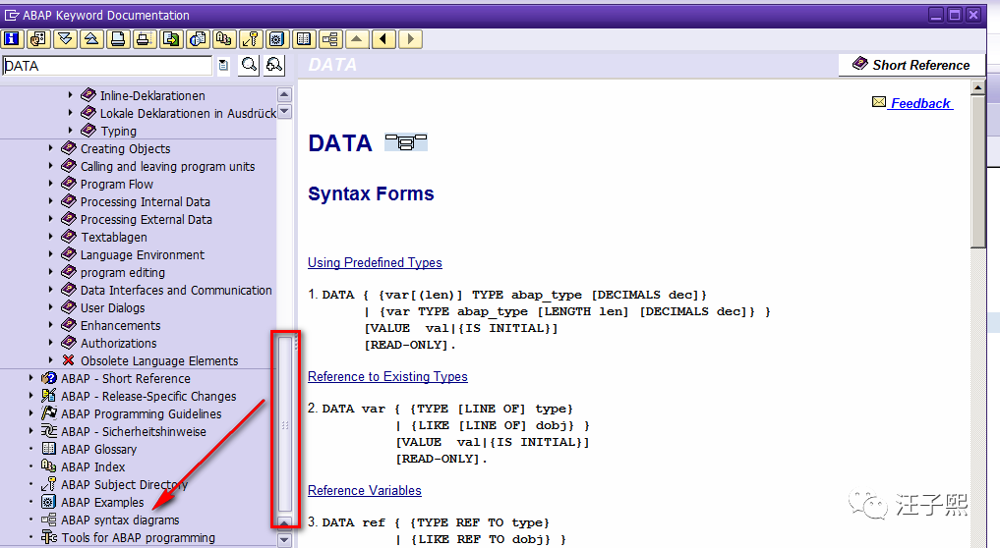Expand the ABAP - Short Reference node
The image size is (1000, 548).
point(30,378)
